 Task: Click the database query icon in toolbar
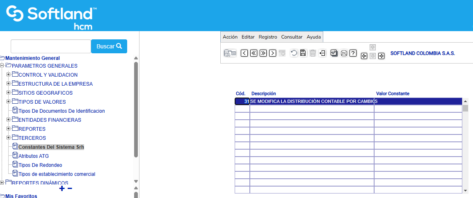coord(230,53)
